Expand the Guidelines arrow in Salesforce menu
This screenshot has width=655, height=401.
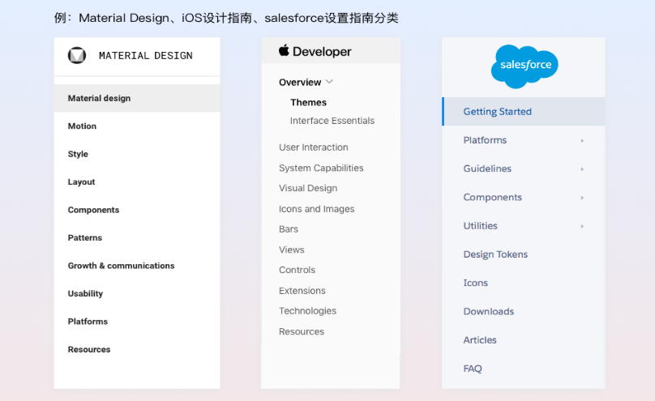pos(582,169)
